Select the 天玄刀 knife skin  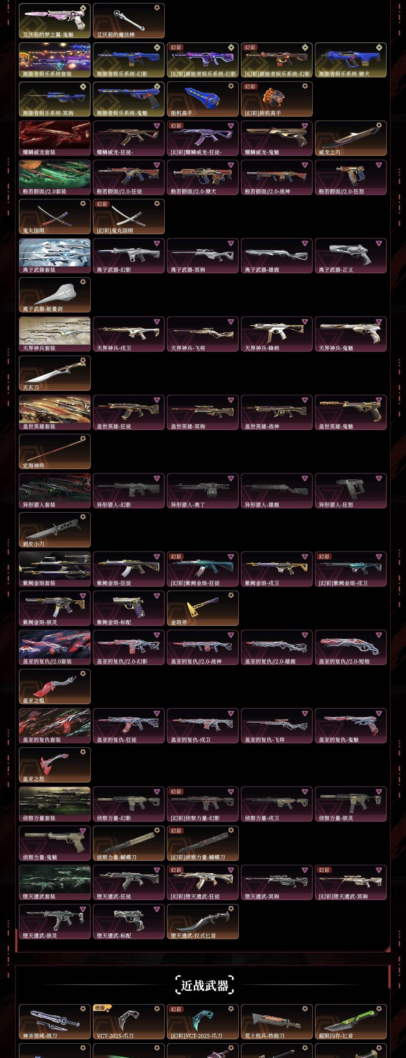(x=55, y=373)
